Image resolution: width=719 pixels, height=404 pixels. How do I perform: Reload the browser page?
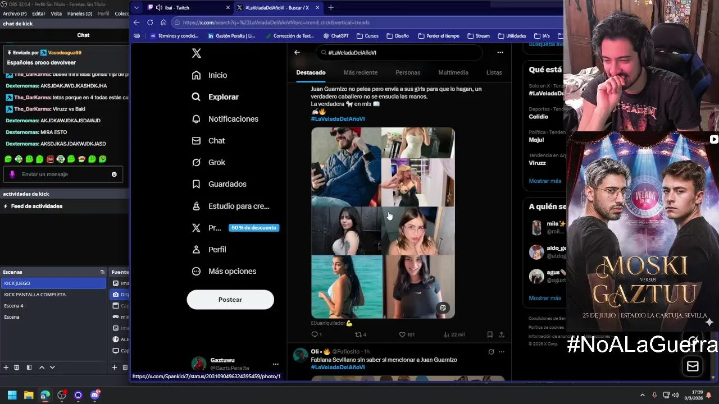pyautogui.click(x=150, y=22)
